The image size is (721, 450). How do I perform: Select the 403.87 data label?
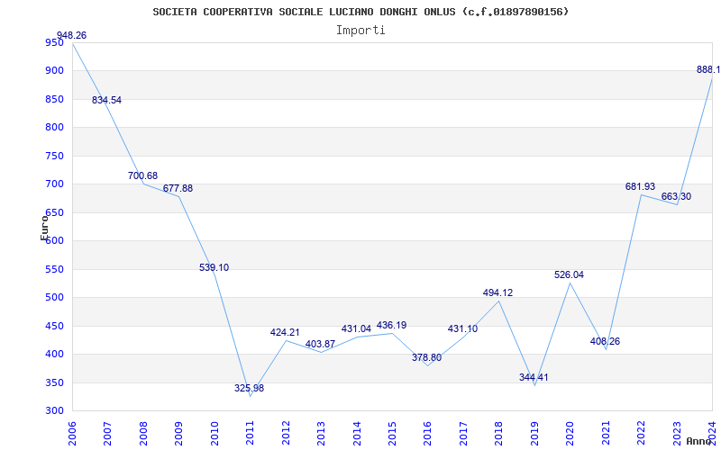(x=321, y=344)
